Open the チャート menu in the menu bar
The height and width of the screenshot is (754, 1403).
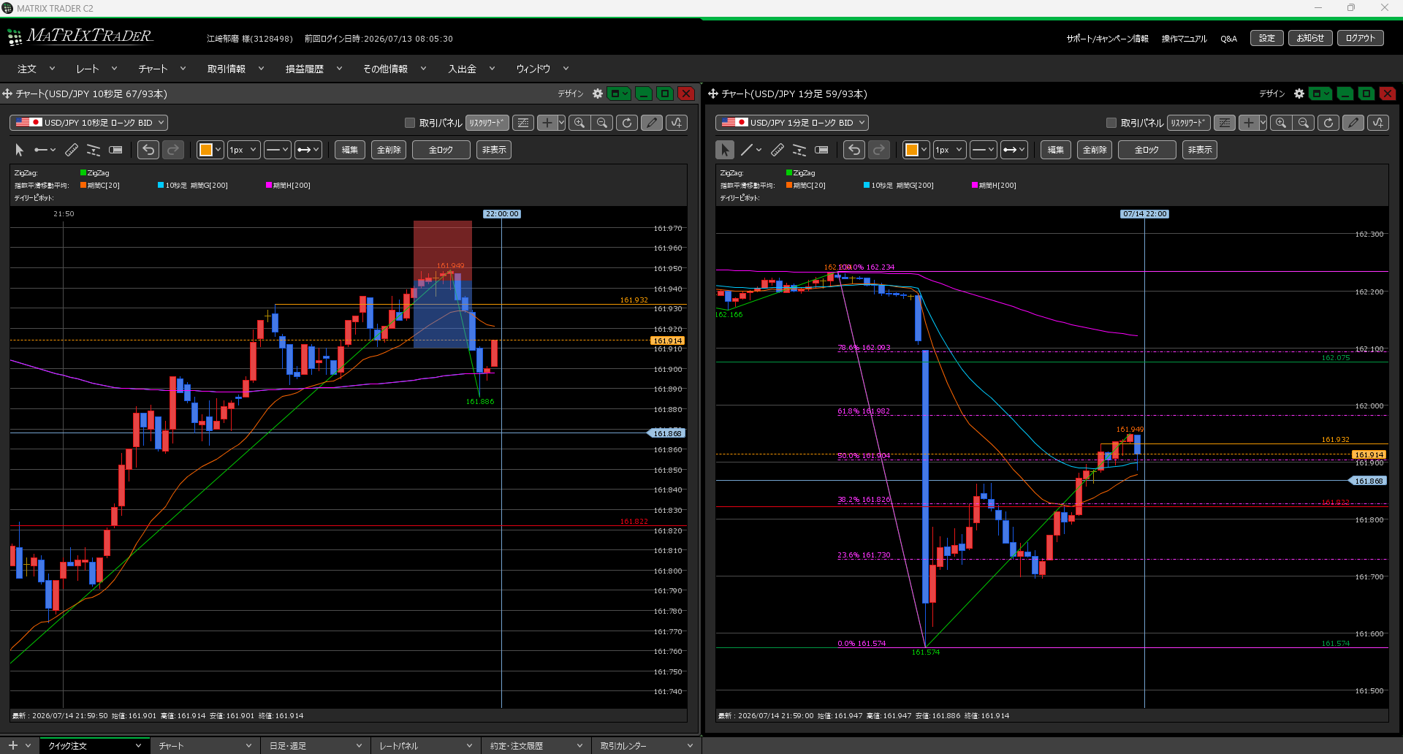(x=161, y=69)
